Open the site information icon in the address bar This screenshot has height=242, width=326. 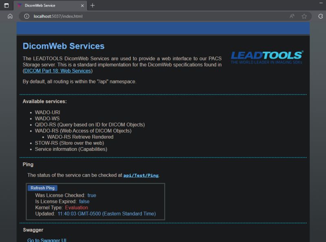tap(26, 16)
